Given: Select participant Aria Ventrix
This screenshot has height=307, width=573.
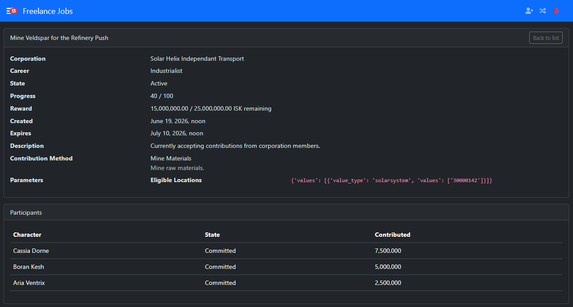Looking at the screenshot, I should click(x=29, y=283).
